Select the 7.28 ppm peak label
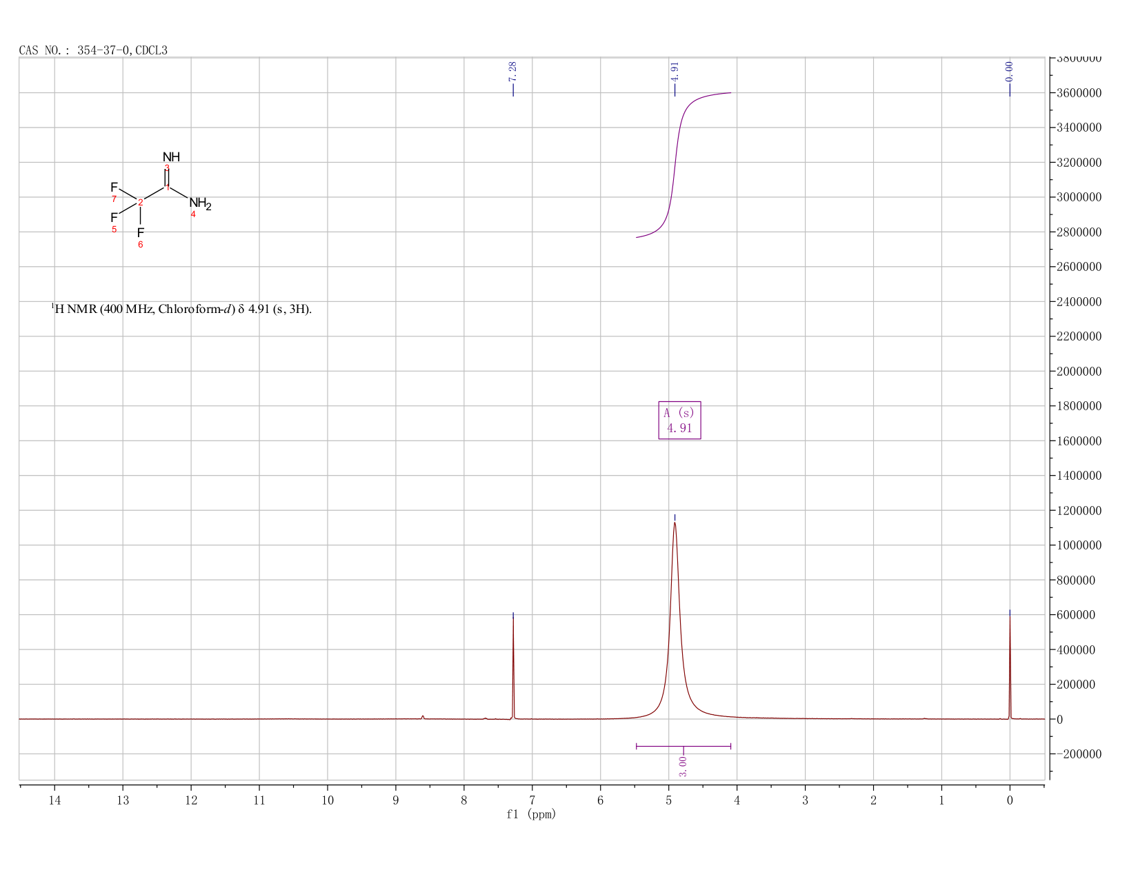This screenshot has height=879, width=1138. click(x=512, y=71)
